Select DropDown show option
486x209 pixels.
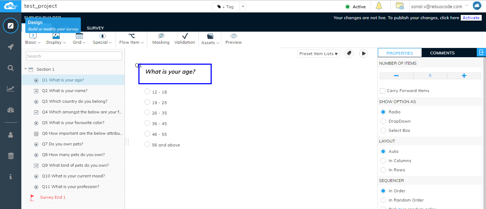(x=383, y=121)
